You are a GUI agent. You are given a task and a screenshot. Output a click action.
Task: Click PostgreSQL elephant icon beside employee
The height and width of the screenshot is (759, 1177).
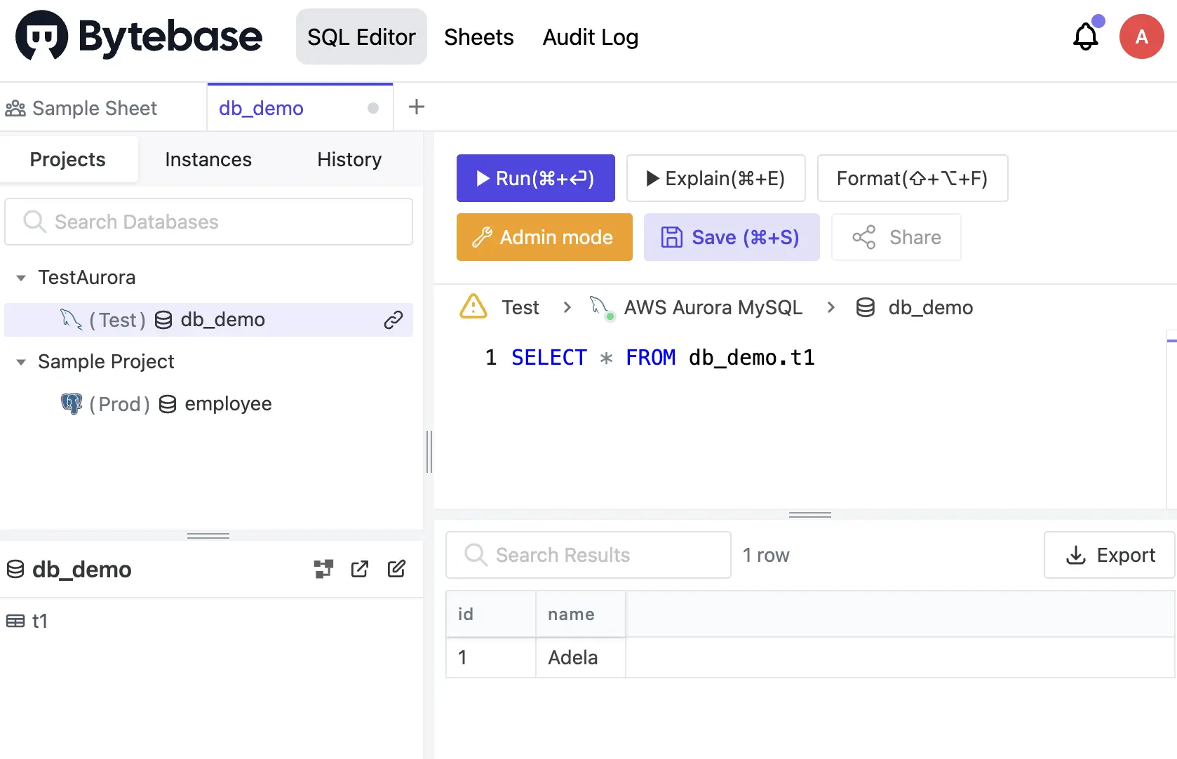(x=72, y=403)
